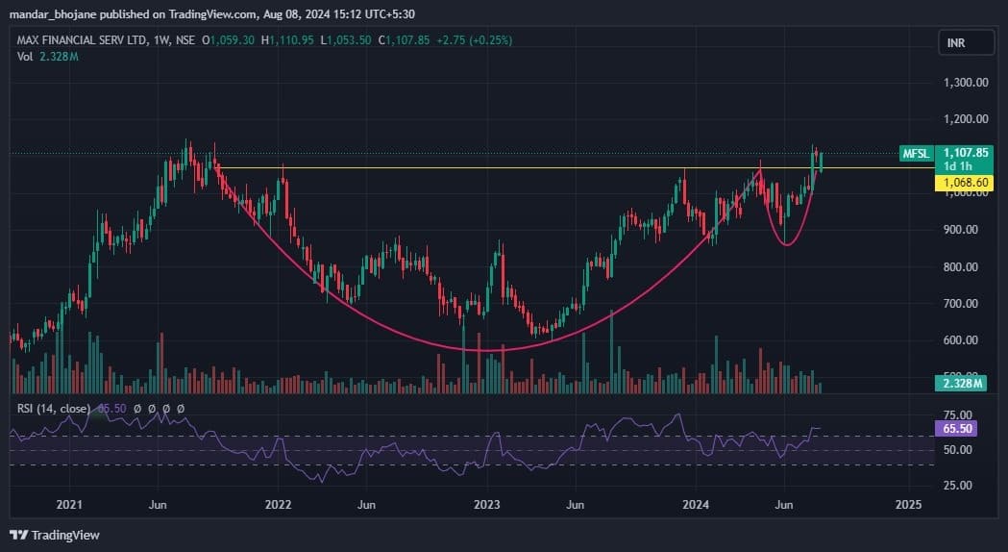The image size is (1008, 552).
Task: Click the 1,300.00 price axis label
Action: click(966, 83)
